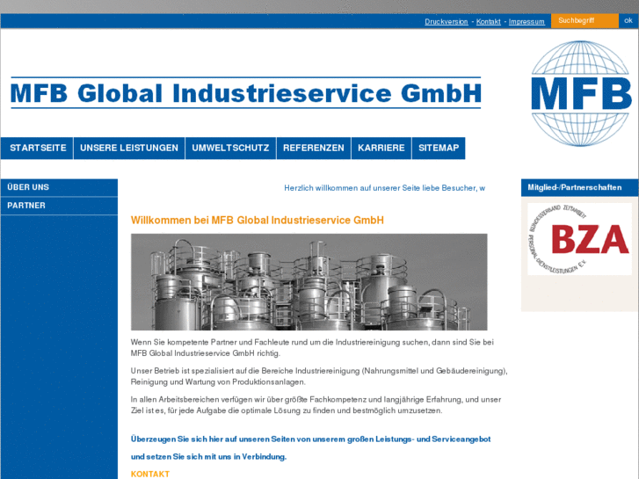Click the orange KONTAKT link at bottom

click(x=150, y=474)
